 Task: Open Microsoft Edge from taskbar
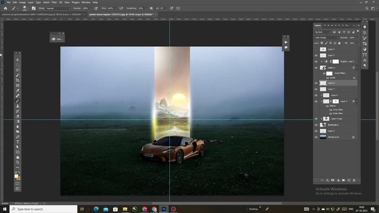pos(96,209)
